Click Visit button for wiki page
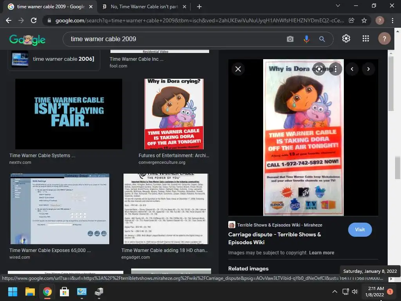The image size is (401, 301). coord(360,230)
